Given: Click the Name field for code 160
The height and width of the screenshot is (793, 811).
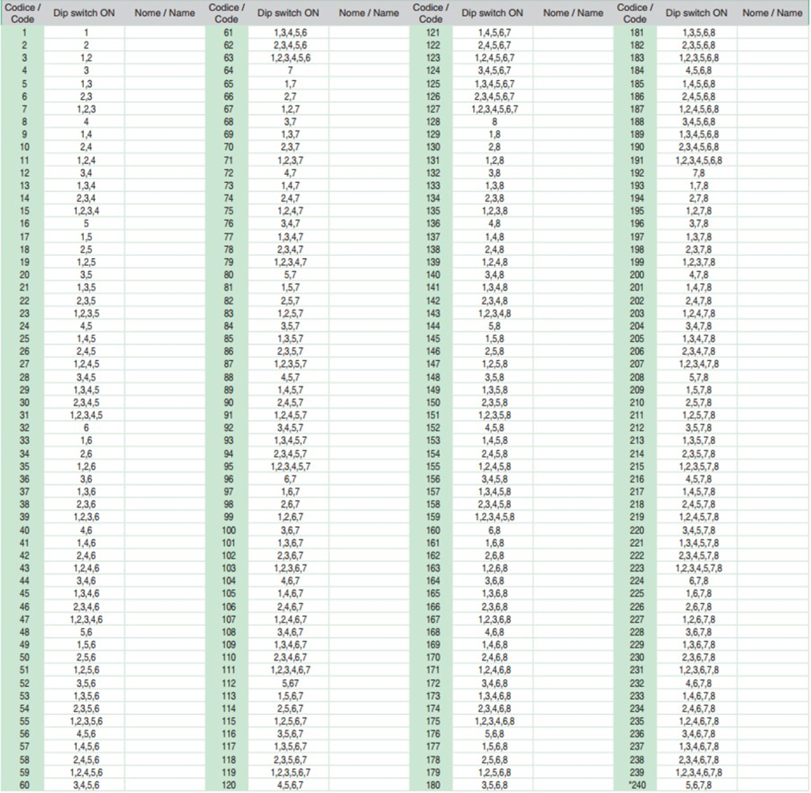Looking at the screenshot, I should [573, 529].
